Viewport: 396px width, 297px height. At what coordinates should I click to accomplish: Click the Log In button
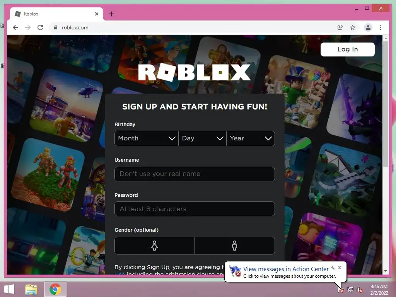(348, 49)
